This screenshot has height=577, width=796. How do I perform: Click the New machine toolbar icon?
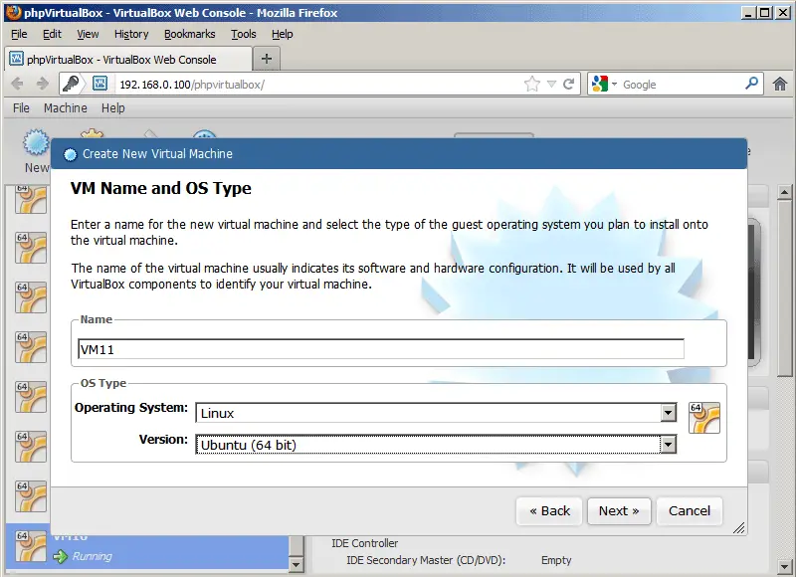[36, 142]
